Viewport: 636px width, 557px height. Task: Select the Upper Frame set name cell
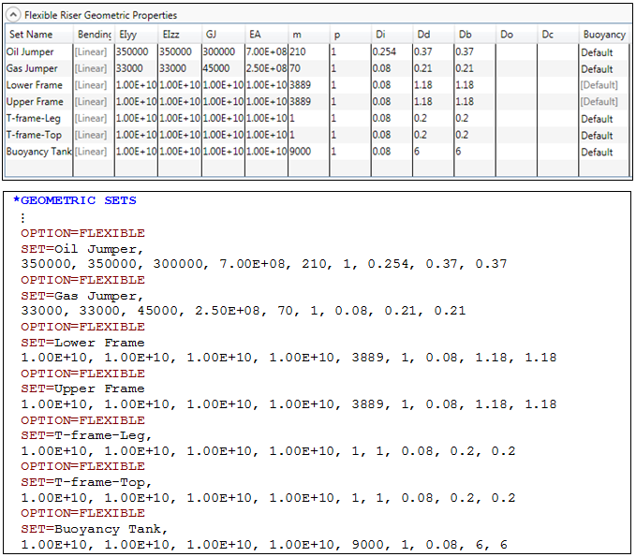pos(39,102)
